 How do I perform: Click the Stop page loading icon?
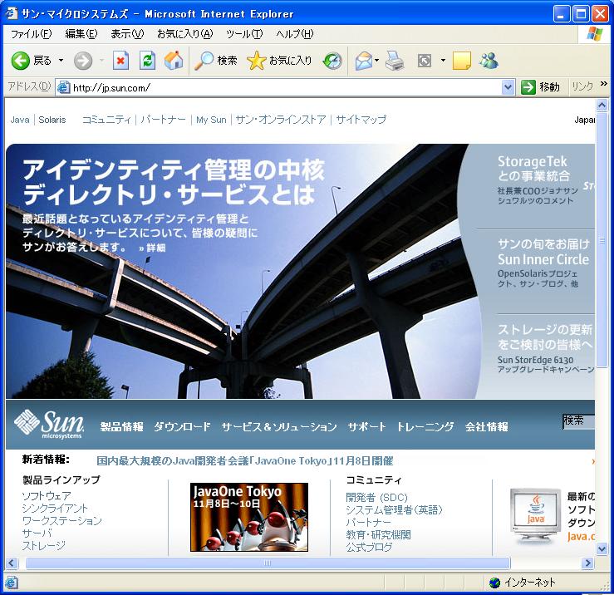pos(121,61)
